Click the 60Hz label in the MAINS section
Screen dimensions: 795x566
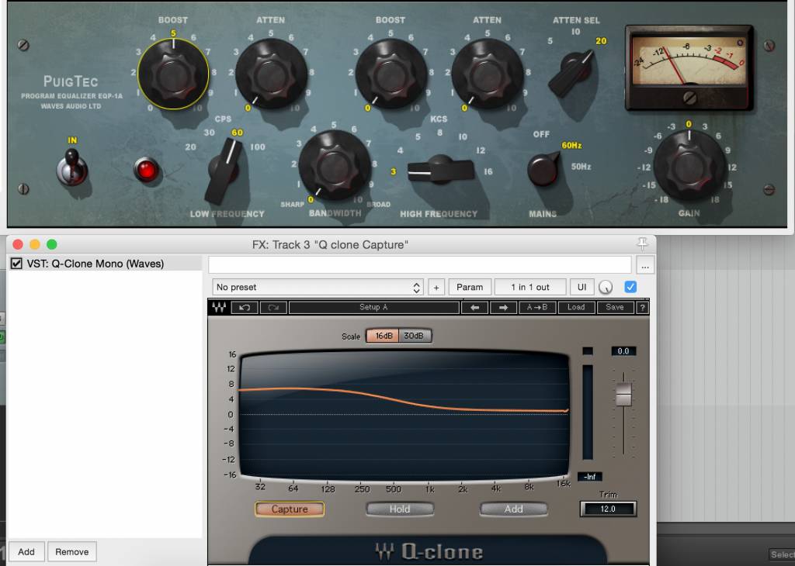coord(571,145)
